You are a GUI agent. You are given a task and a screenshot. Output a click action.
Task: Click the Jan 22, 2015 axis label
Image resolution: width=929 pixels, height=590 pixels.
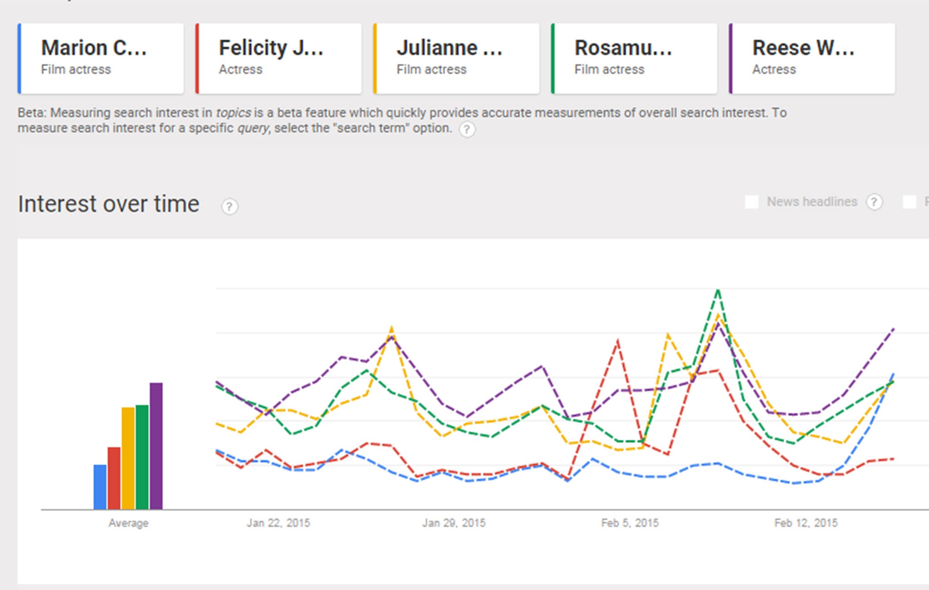(279, 523)
